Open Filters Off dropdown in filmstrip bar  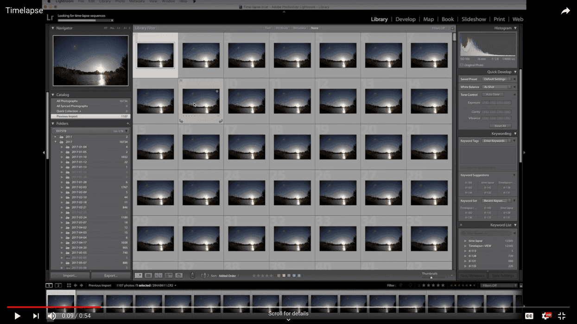tap(498, 286)
